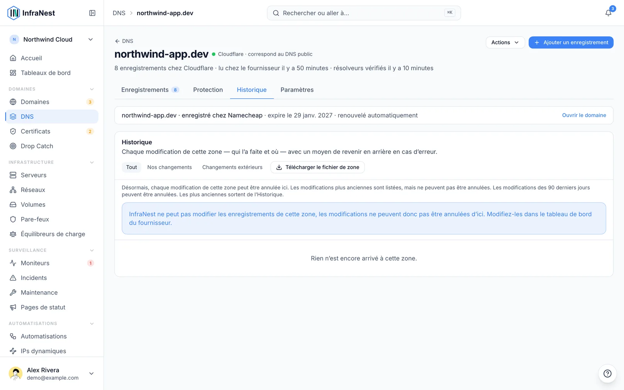Click Alex Rivera's avatar picture

[16, 373]
